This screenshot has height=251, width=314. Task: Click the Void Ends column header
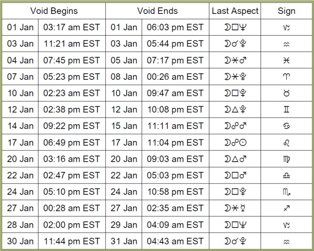(157, 11)
